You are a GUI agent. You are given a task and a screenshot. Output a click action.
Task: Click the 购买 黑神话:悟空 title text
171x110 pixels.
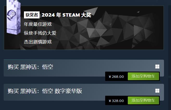pos(30,67)
